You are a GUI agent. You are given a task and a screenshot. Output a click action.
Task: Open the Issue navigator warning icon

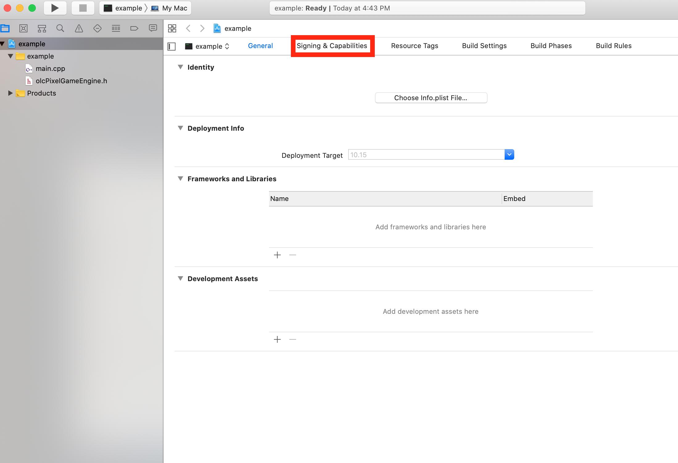[x=79, y=29]
